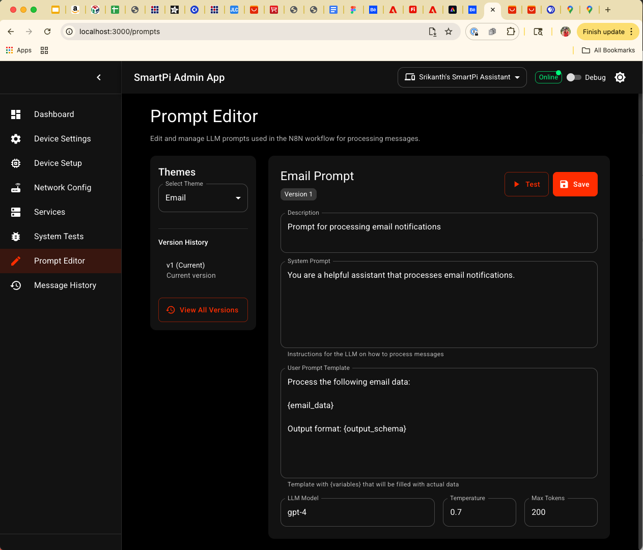Open app settings using the gear icon
643x550 pixels.
[620, 77]
